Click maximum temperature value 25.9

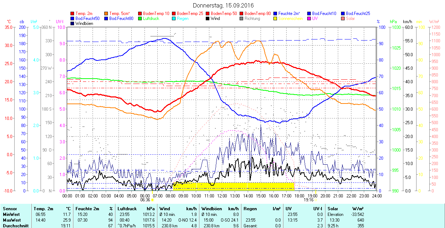coord(67,220)
